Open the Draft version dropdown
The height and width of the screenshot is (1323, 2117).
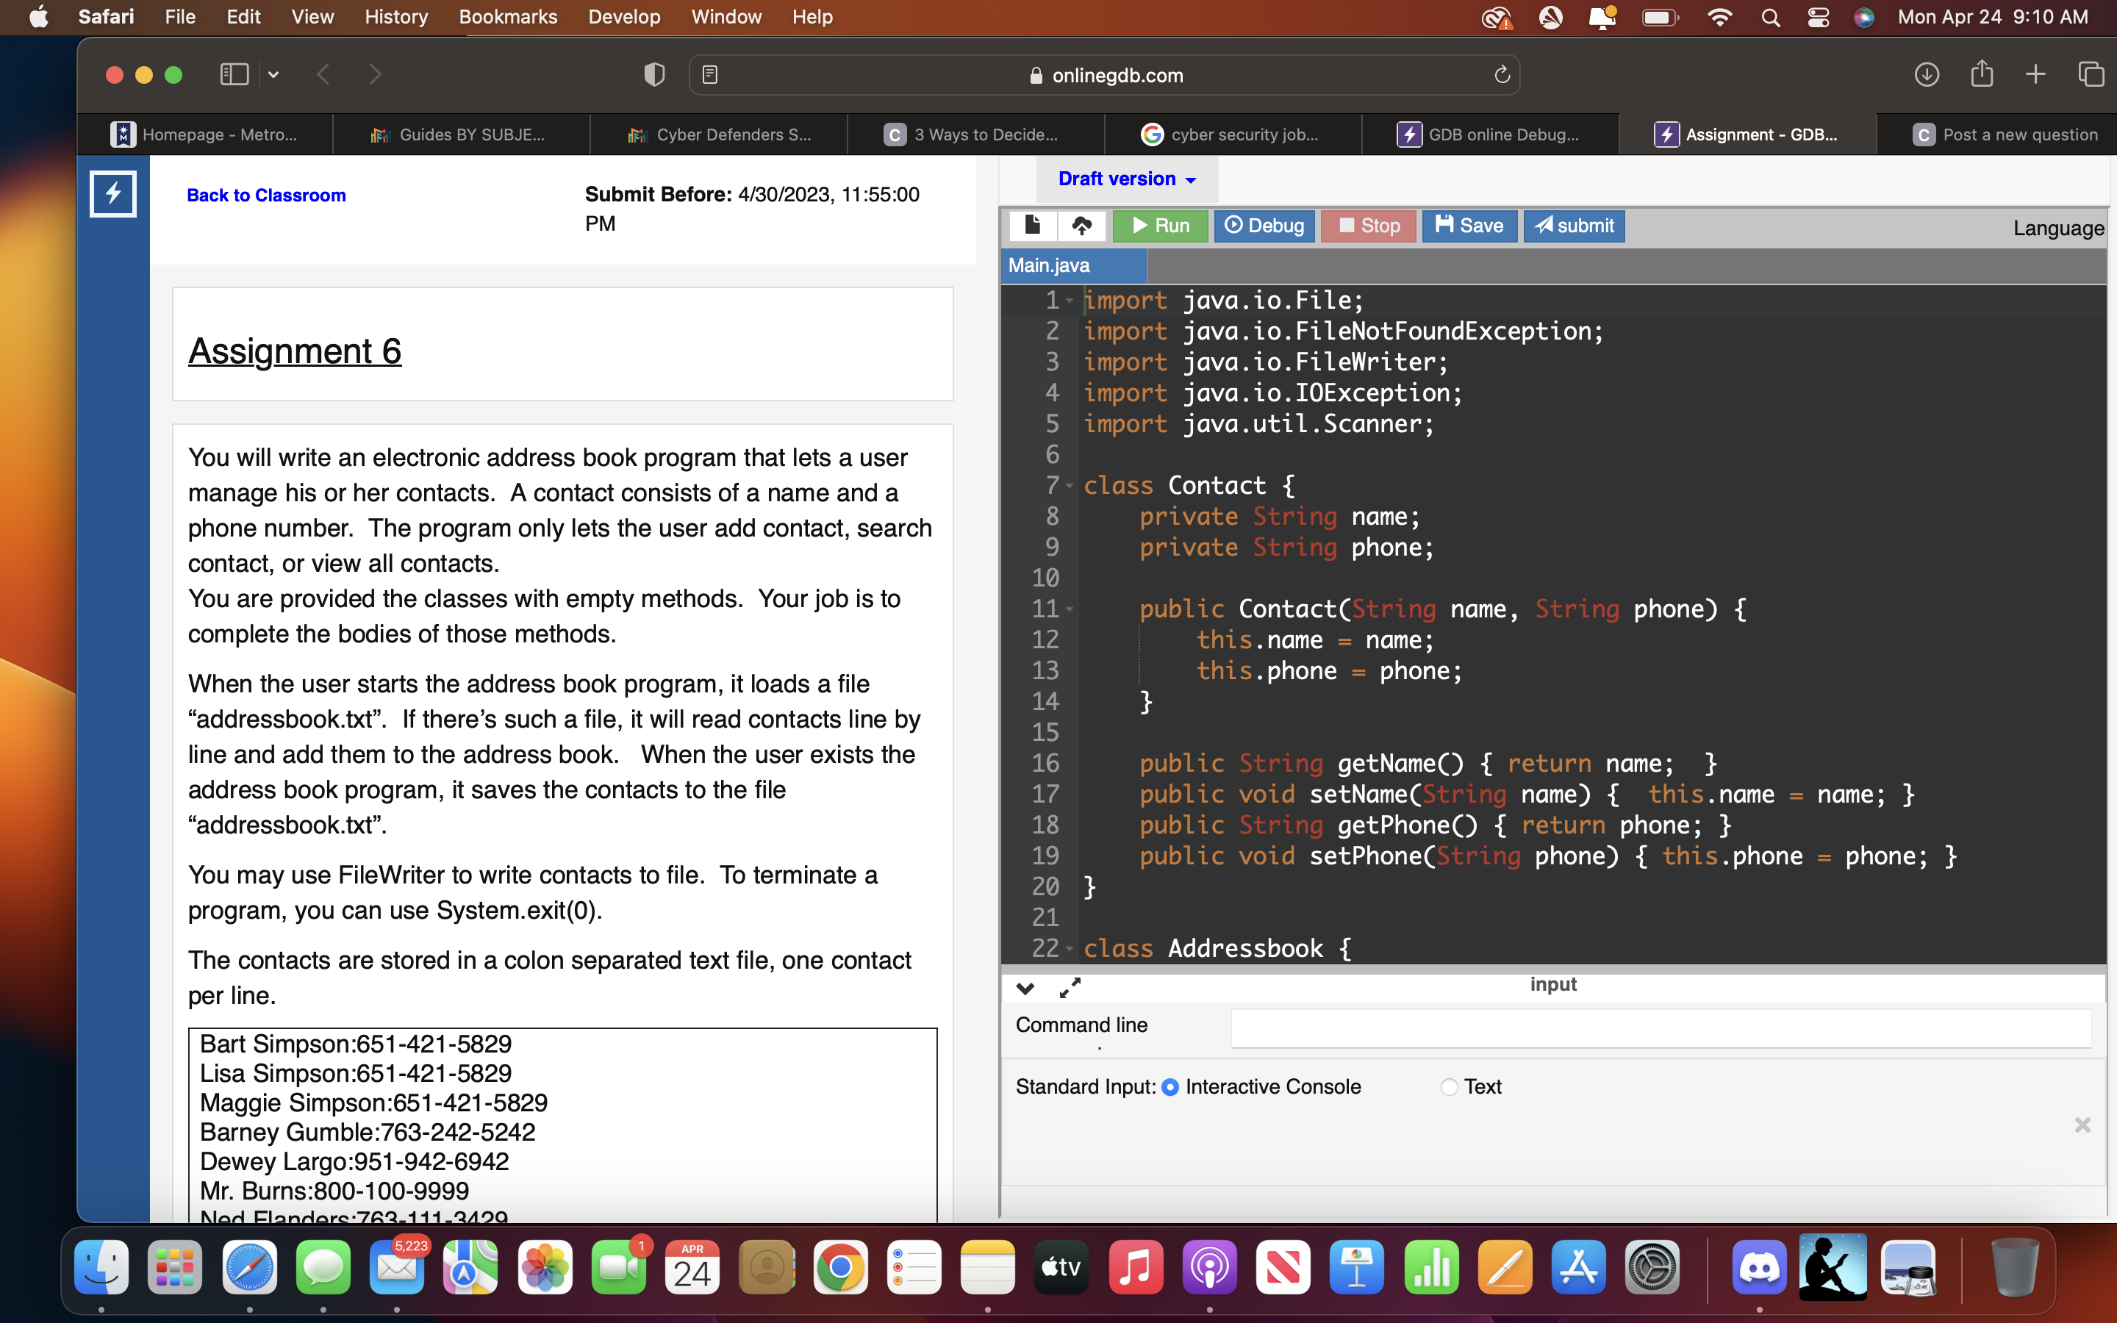coord(1127,179)
